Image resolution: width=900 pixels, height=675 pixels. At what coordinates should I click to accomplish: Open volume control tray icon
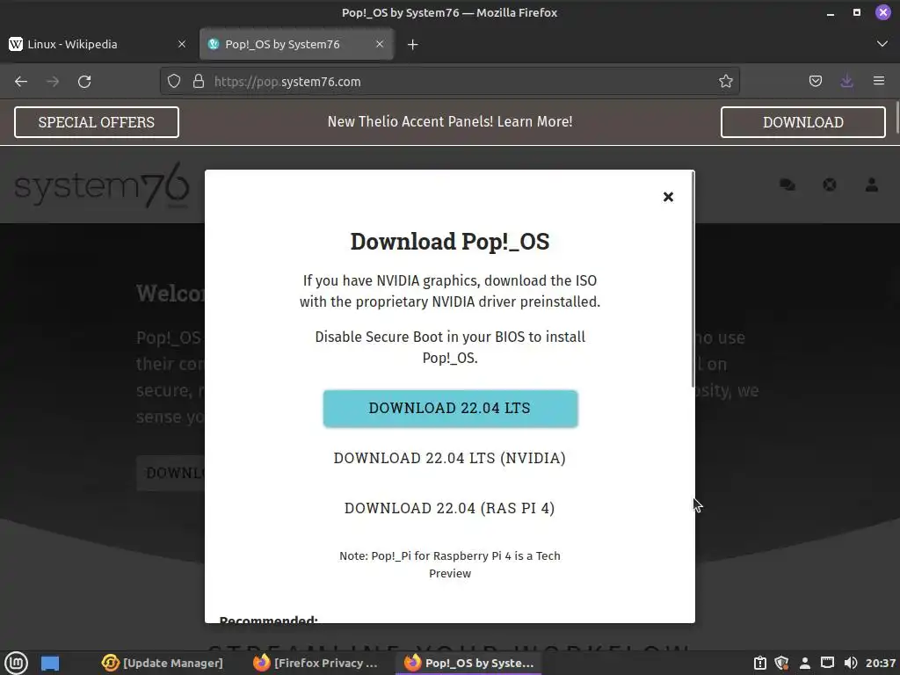(x=851, y=663)
